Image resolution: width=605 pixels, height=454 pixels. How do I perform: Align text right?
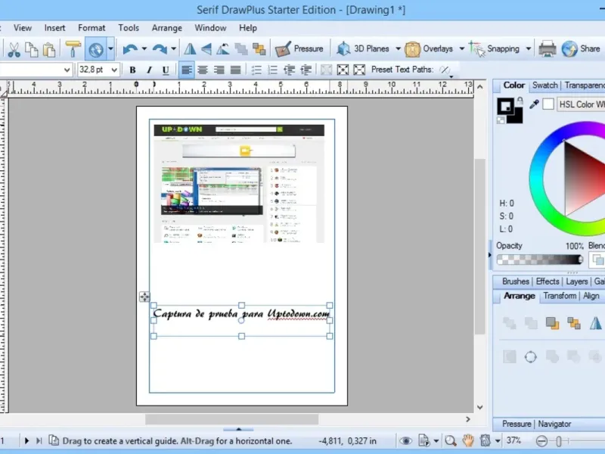click(x=219, y=70)
